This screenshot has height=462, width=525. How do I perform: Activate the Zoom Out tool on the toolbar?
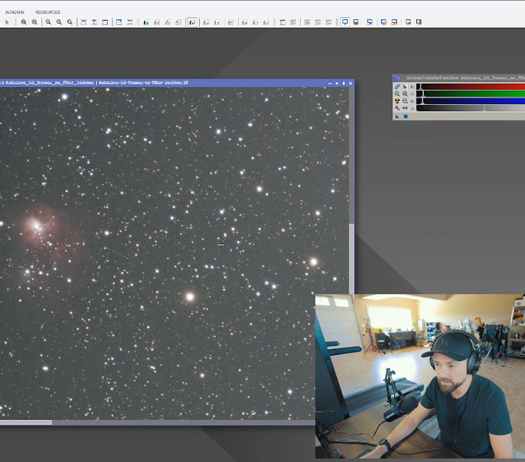click(x=34, y=22)
